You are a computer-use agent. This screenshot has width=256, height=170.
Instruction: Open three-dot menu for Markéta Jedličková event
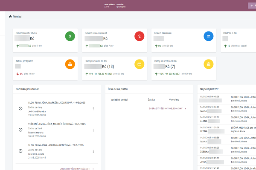[93, 109]
